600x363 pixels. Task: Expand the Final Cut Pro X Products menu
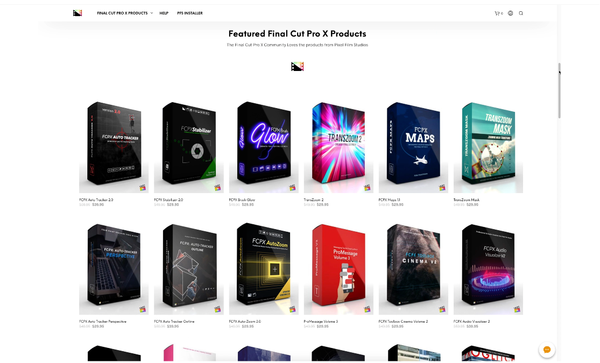point(122,13)
